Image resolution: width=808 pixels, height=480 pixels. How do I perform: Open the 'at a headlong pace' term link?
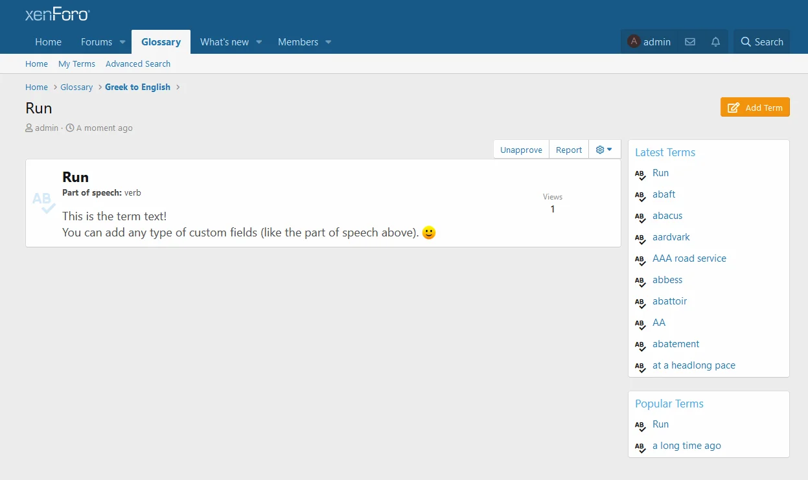point(694,365)
